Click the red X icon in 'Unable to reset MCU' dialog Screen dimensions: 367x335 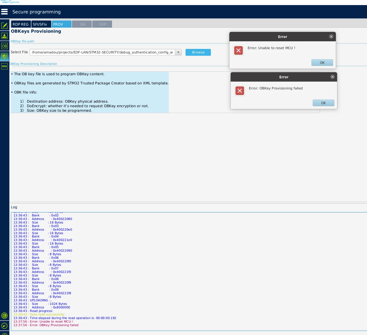click(x=238, y=50)
